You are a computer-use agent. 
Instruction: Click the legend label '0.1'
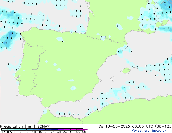(x=3, y=132)
